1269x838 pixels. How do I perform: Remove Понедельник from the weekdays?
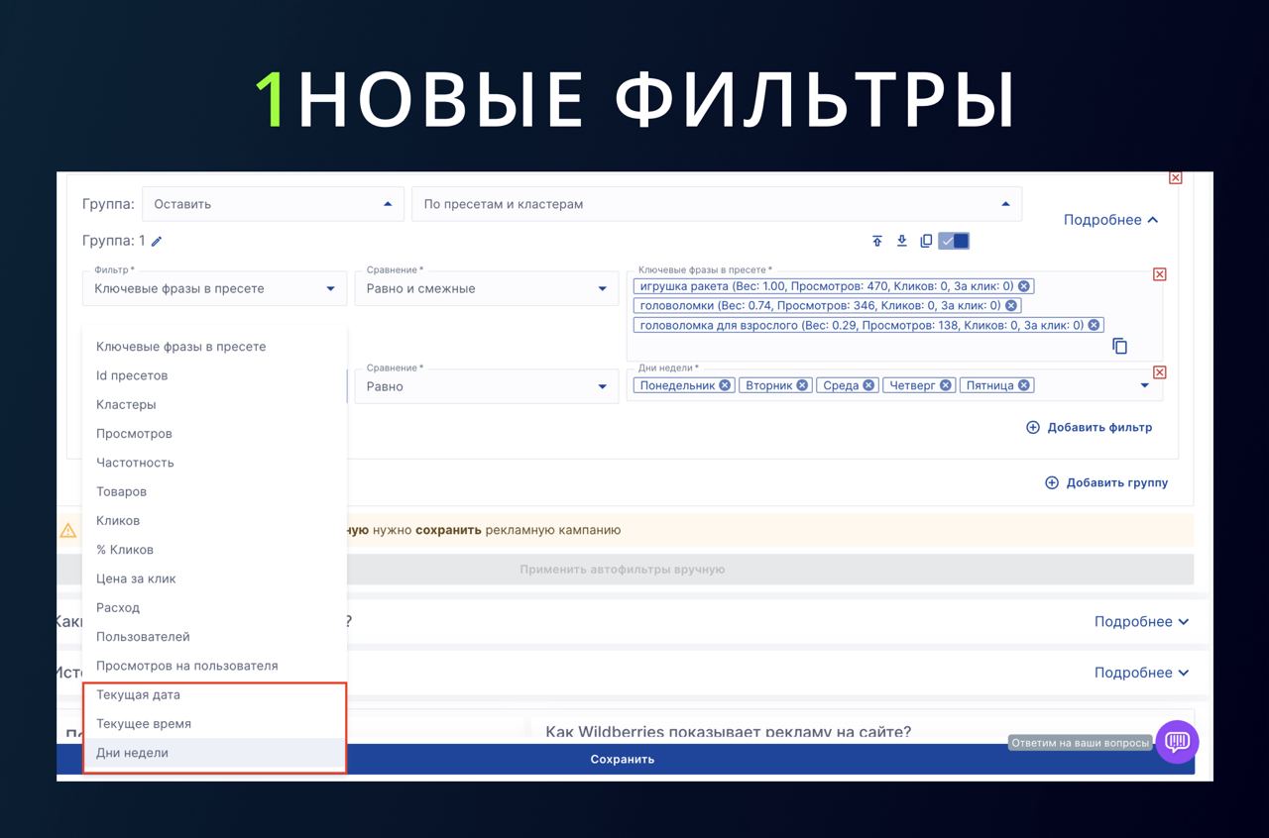pos(725,385)
